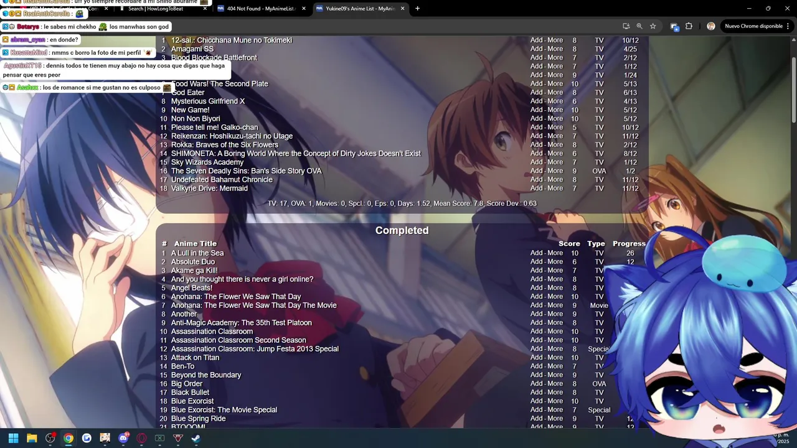Click the tab icon with blue star badge
Screen dimensions: 797x448
coord(674,26)
